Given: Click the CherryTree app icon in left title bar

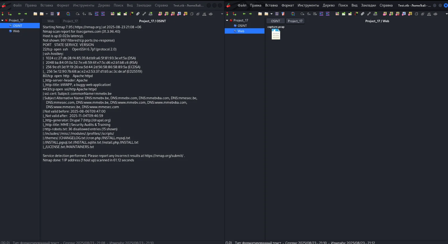Looking at the screenshot, I should click(x=4, y=5).
